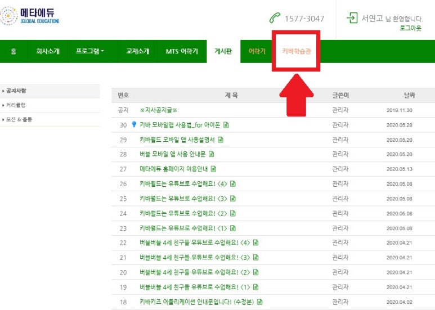Click the 번호 column header
This screenshot has width=435, height=310.
[x=123, y=96]
